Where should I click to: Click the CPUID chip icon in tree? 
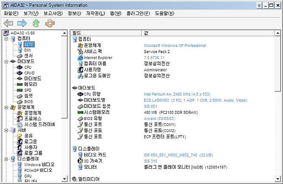[x=20, y=73]
